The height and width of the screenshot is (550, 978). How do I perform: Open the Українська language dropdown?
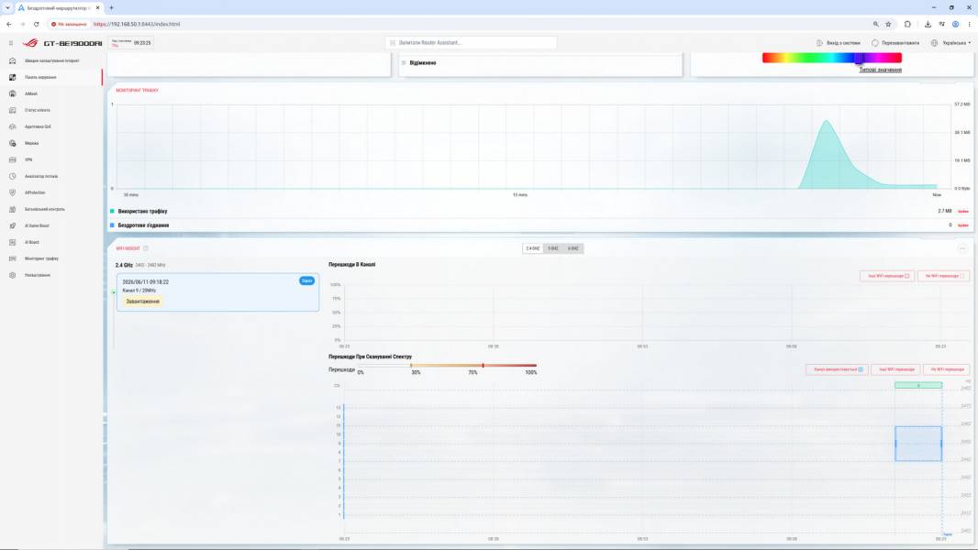point(956,43)
